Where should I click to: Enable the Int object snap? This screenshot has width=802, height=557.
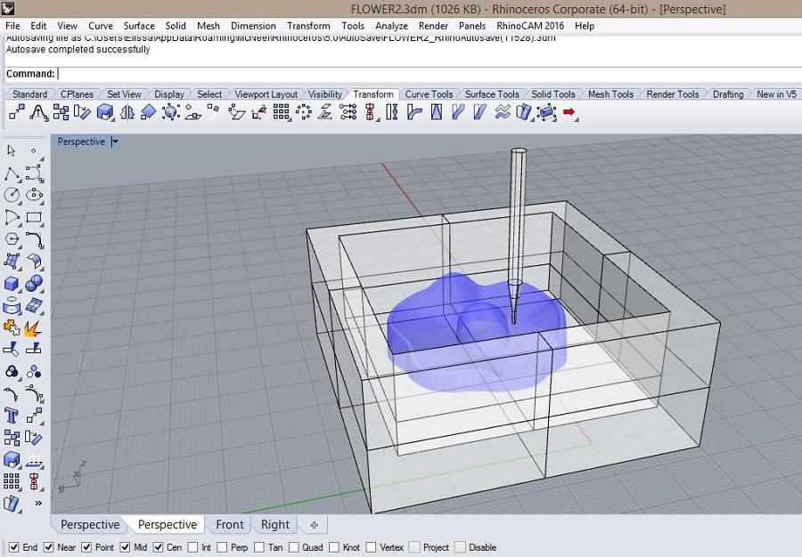tap(192, 547)
